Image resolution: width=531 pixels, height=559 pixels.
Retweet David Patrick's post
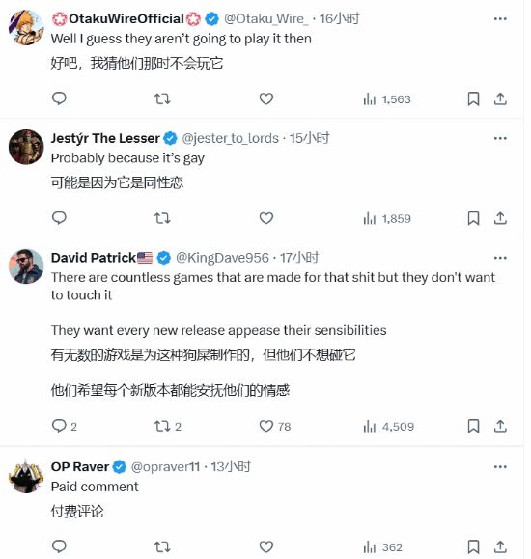pos(168,426)
